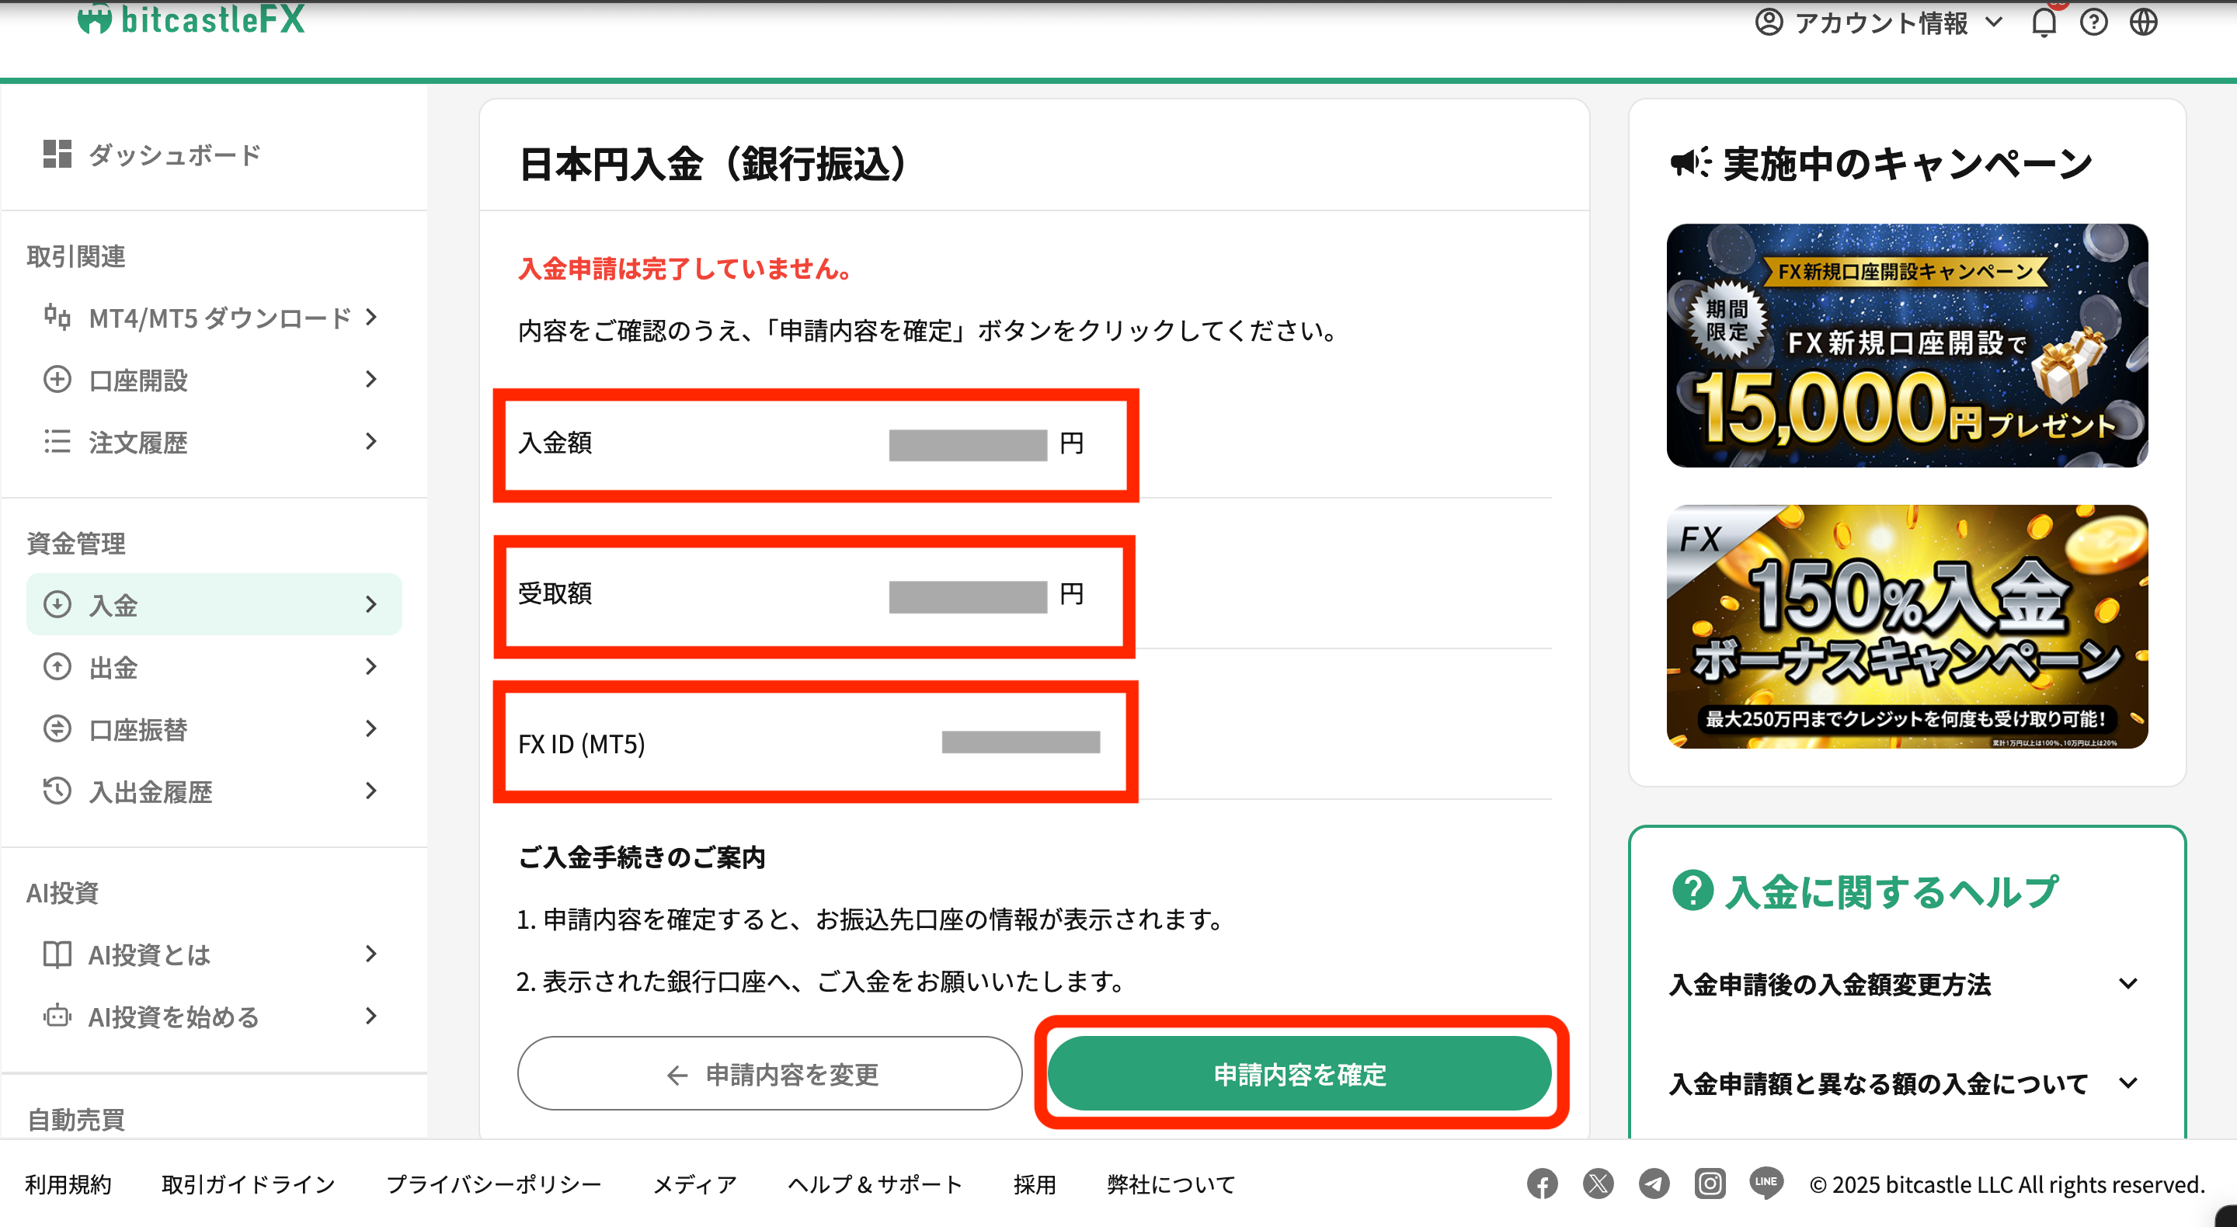Click the 口座開設 plus circle icon

[x=57, y=380]
